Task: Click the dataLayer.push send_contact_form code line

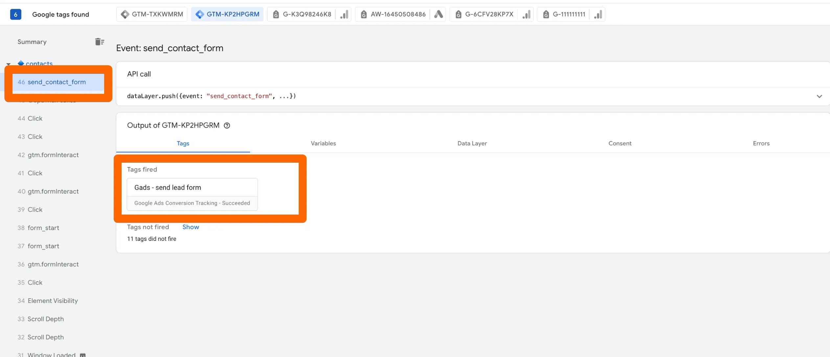Action: click(212, 96)
